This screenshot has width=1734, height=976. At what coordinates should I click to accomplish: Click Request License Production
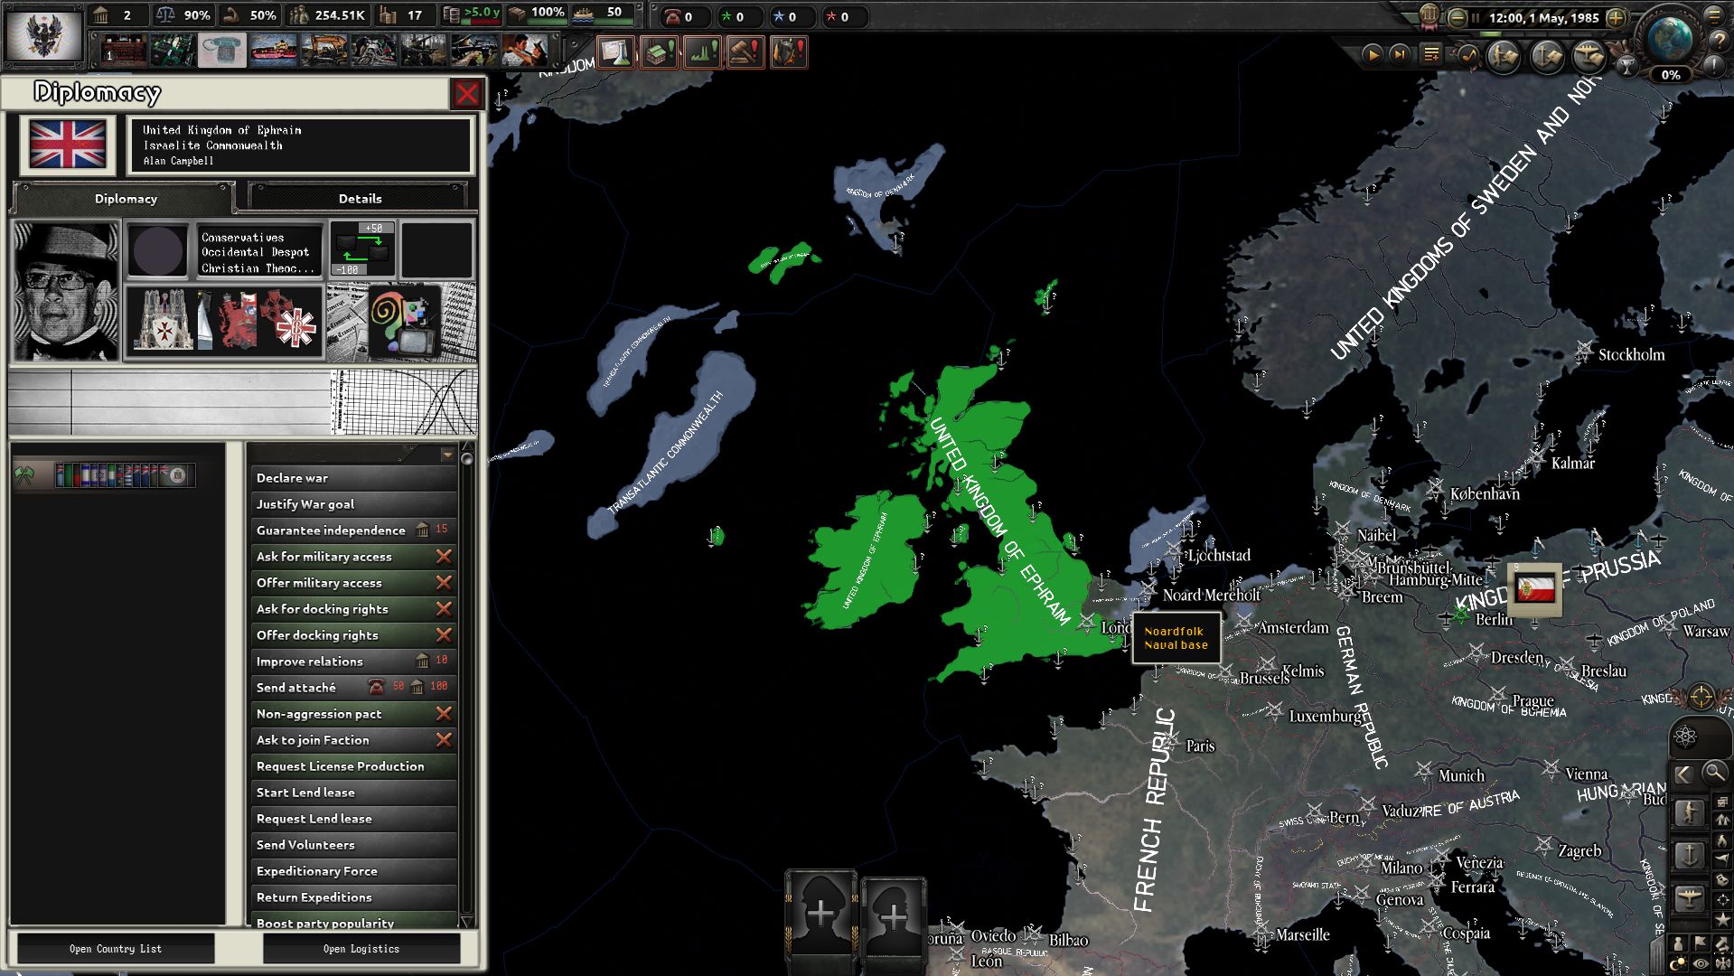tap(353, 766)
